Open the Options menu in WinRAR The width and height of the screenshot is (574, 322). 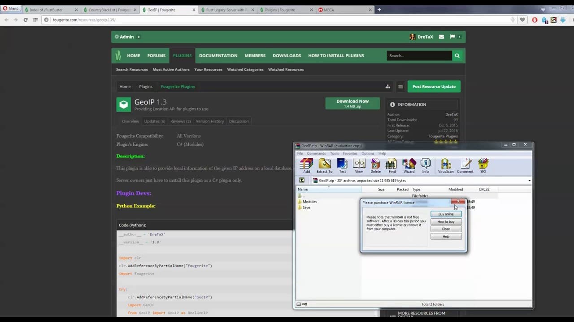(x=368, y=153)
